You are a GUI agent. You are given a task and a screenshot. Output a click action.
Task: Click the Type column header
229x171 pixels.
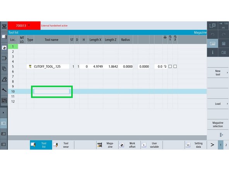30,40
